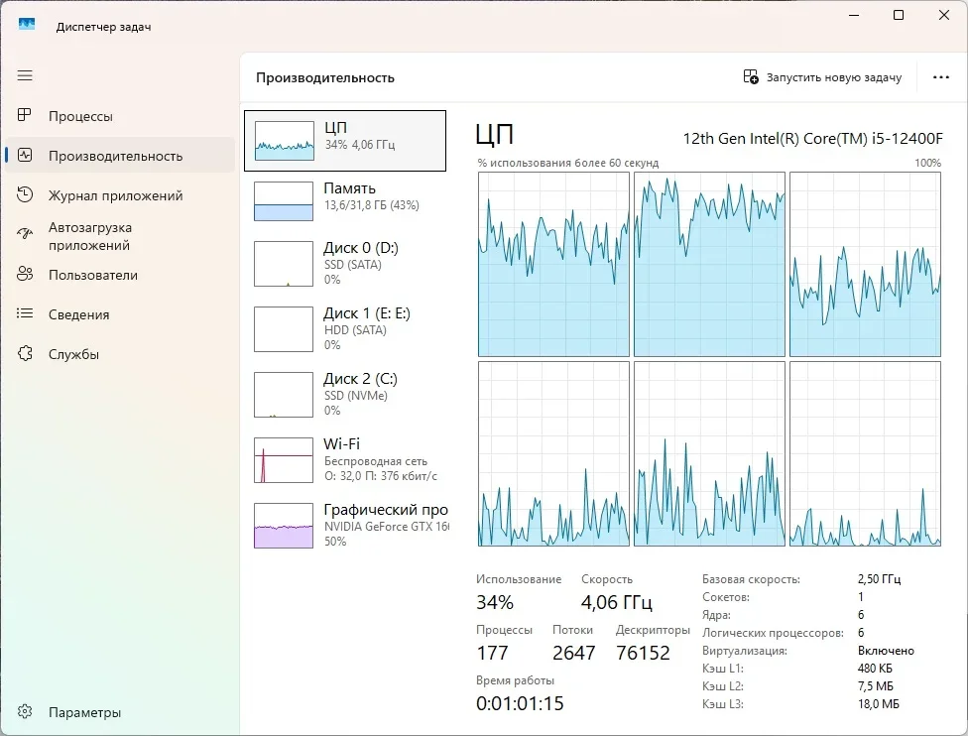Open Журнал приложений page

click(120, 195)
